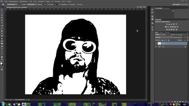Select the Lasso tool
The height and width of the screenshot is (106, 189).
click(x=2, y=15)
